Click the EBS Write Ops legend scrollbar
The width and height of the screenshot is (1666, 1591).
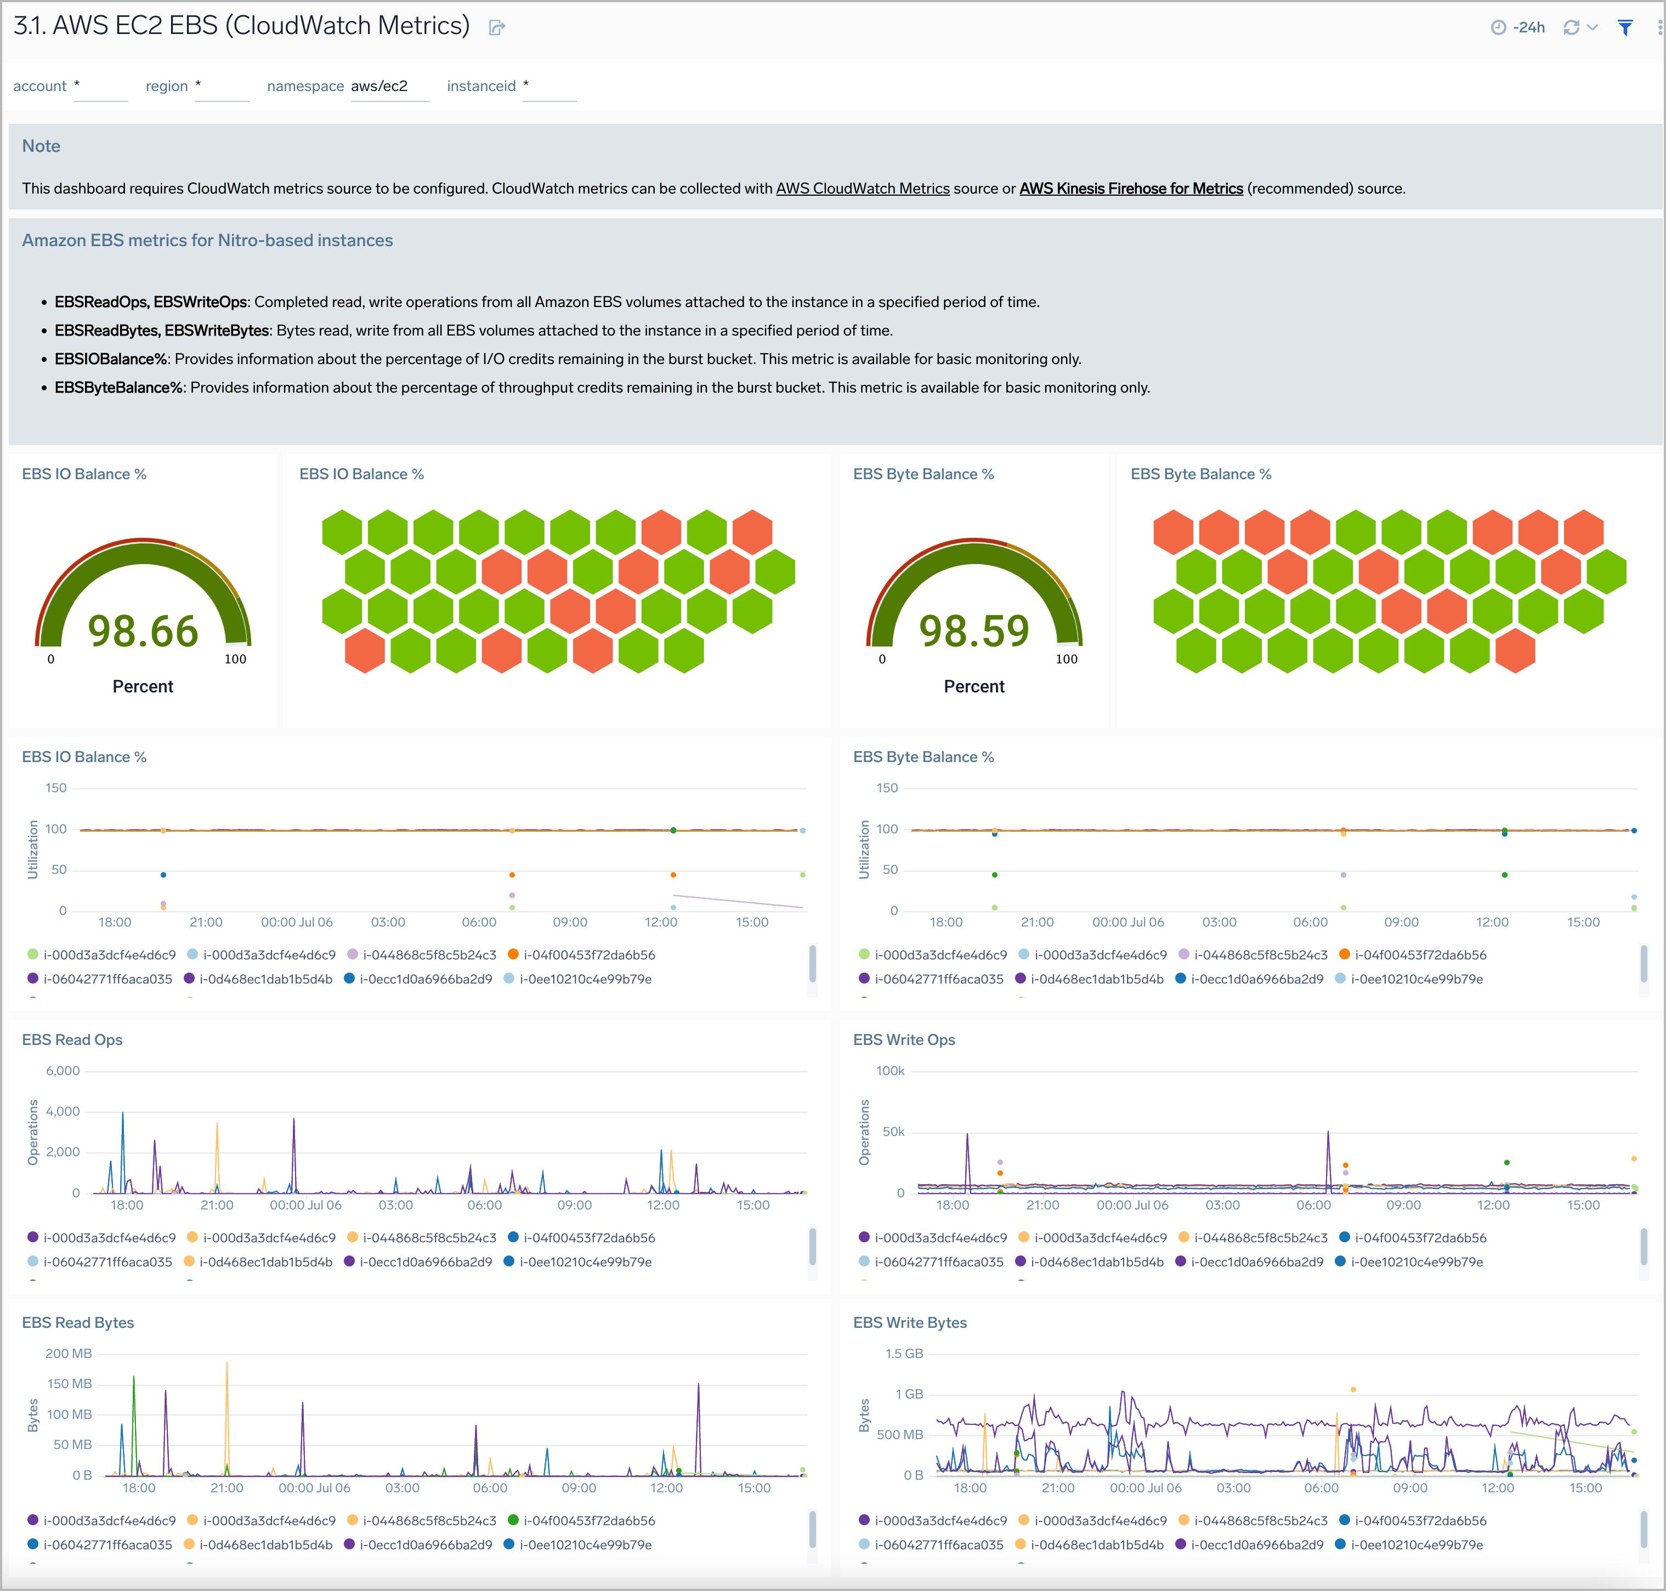pyautogui.click(x=1644, y=1246)
